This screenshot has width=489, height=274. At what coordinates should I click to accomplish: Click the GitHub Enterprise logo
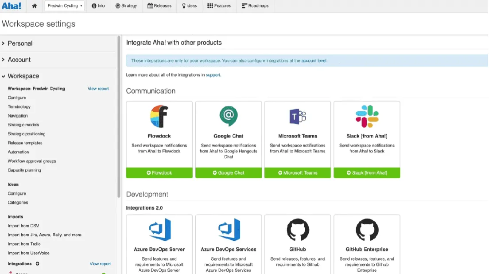tap(367, 230)
